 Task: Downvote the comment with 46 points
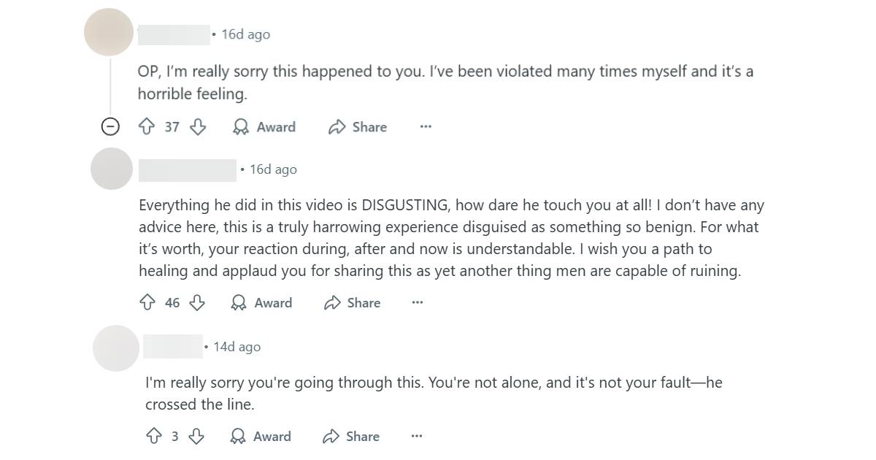tap(197, 303)
